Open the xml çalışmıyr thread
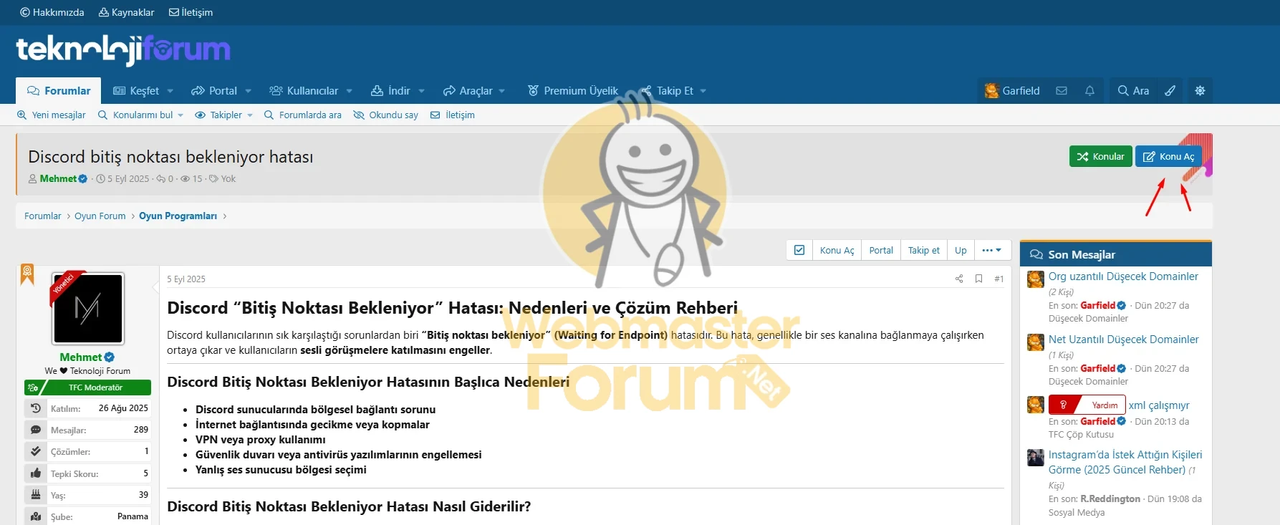This screenshot has height=525, width=1280. (x=1159, y=405)
